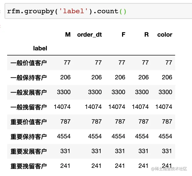
Task: Select the row label 重要挽留客户
Action: (x=29, y=166)
